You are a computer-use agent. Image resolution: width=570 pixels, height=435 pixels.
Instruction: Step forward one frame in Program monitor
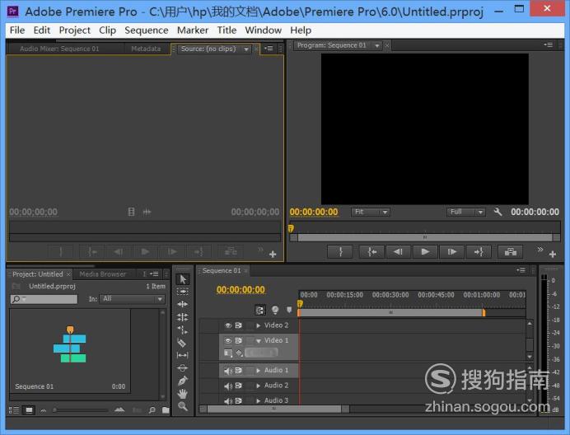(x=452, y=251)
